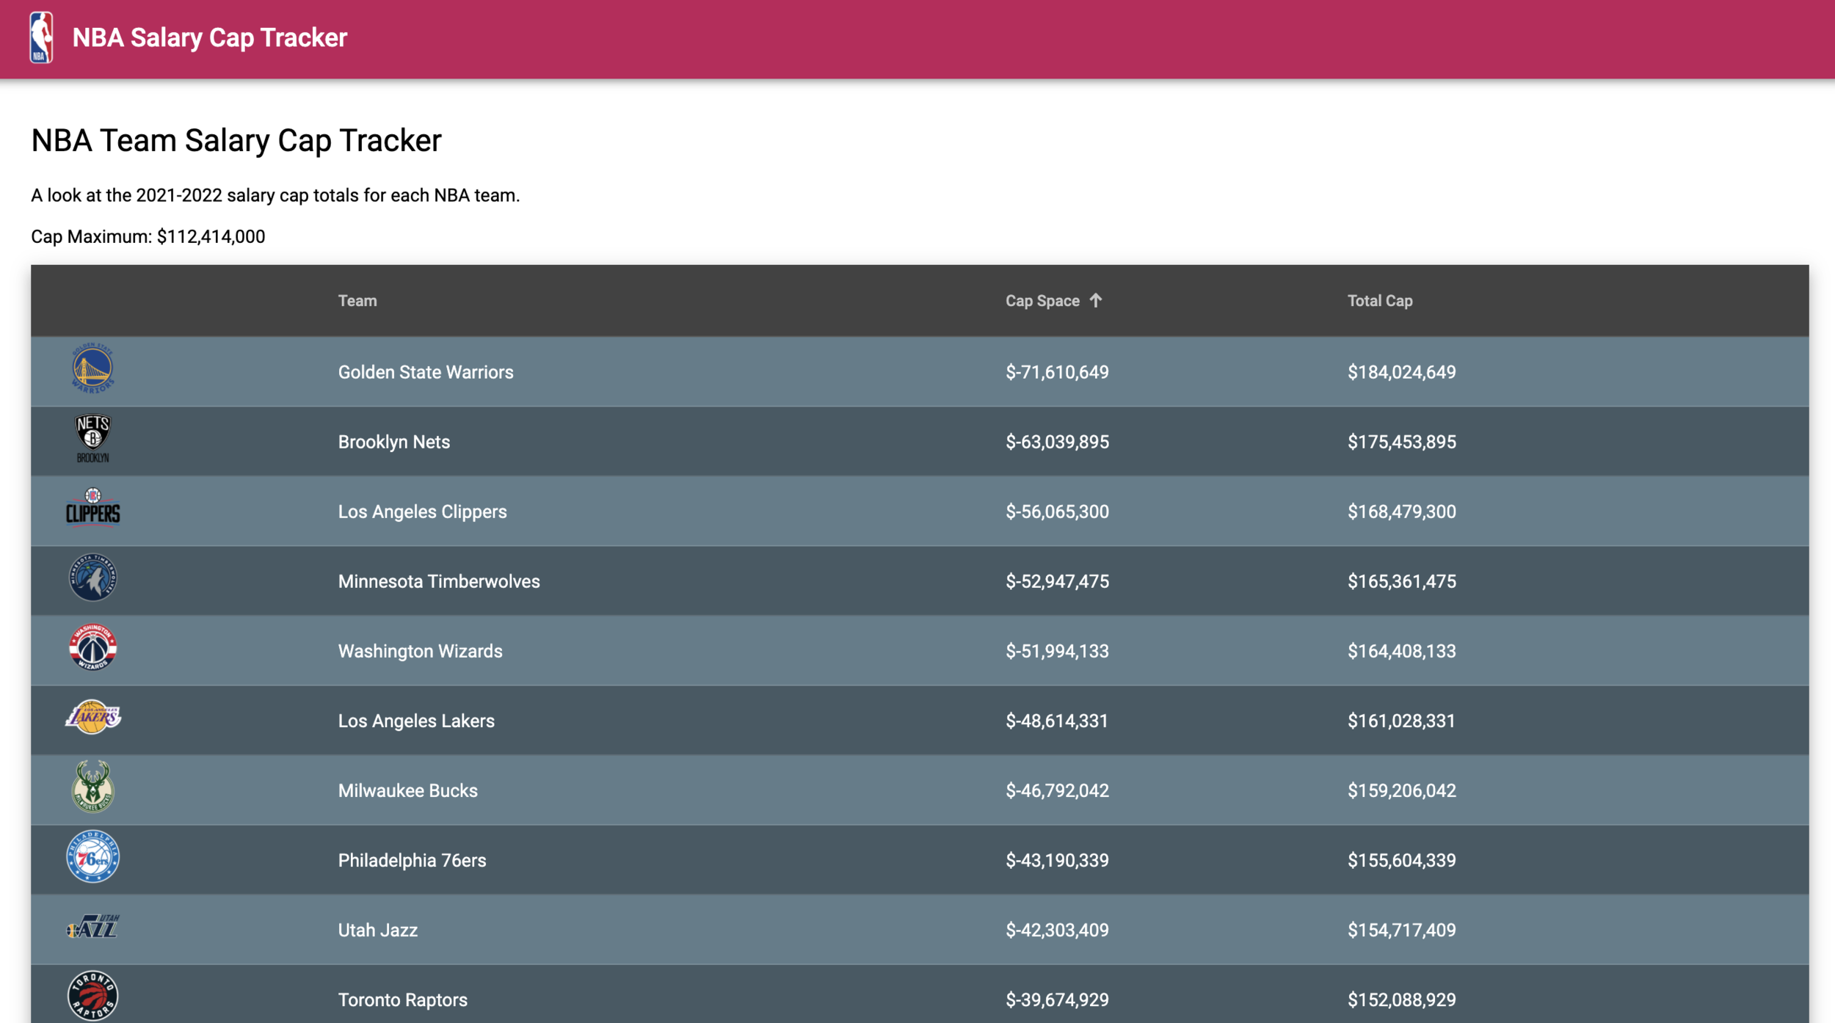The image size is (1835, 1023).
Task: Click the NBA logo in header
Action: pos(41,37)
